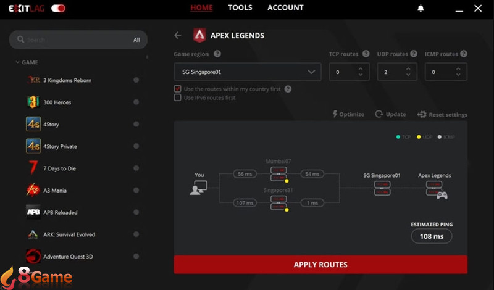Open the All filter in search bar

point(136,40)
